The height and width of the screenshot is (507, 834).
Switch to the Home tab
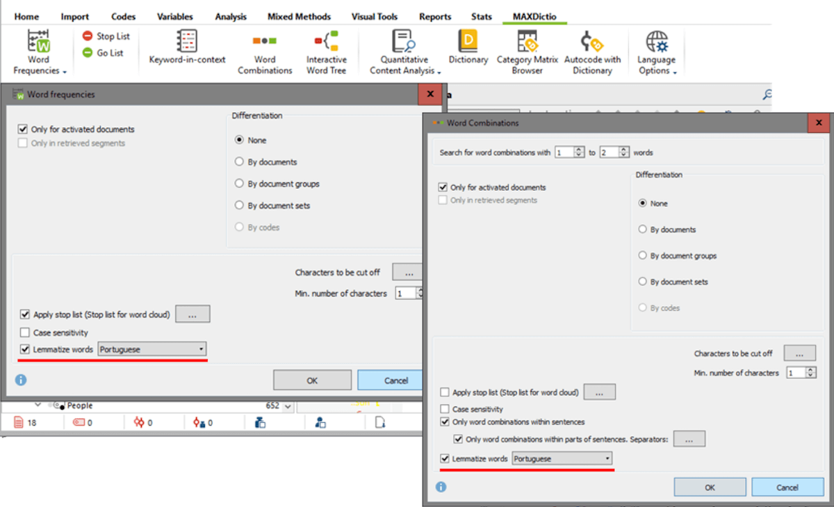(26, 17)
